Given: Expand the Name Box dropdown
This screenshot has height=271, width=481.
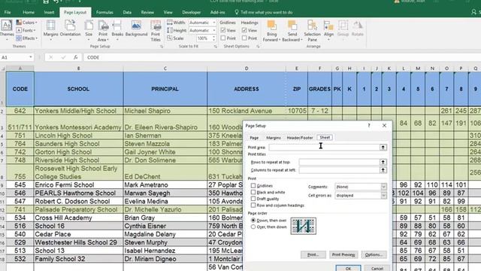Looking at the screenshot, I should click(30, 57).
